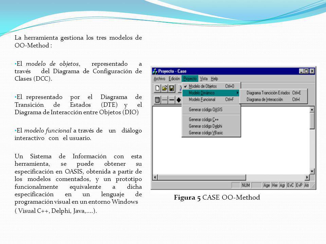Click the vertical scrollbar thumb

coord(312,121)
